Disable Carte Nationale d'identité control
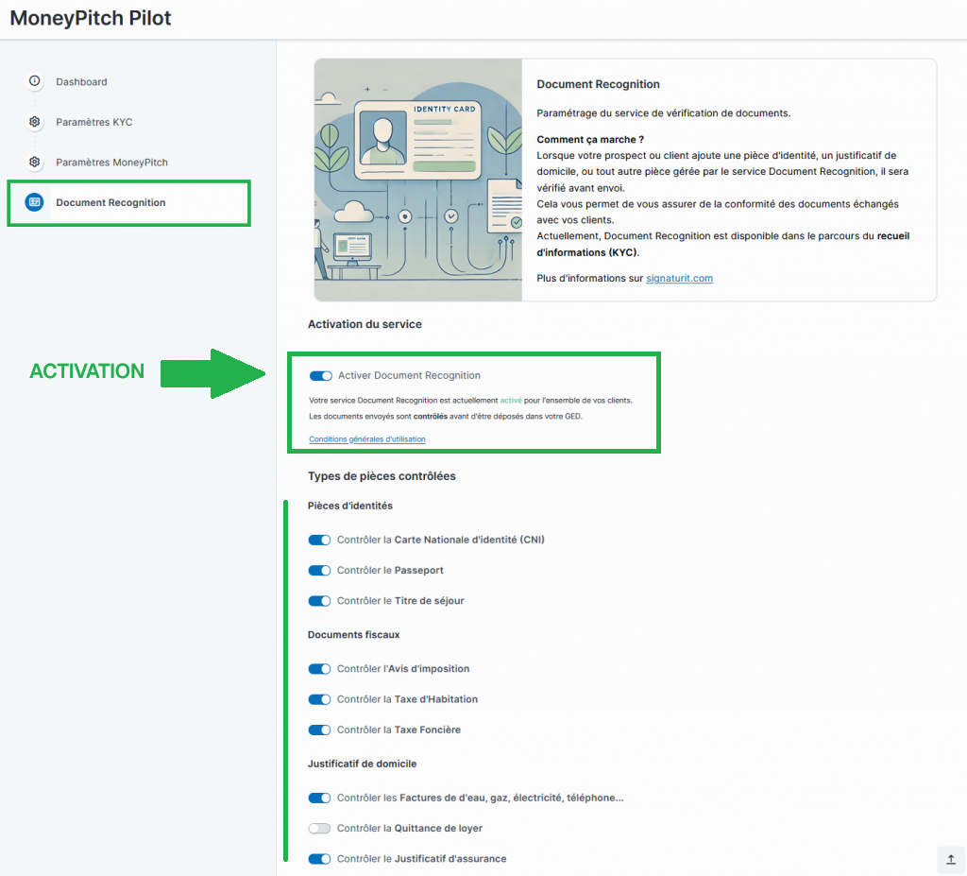The height and width of the screenshot is (876, 967). point(320,541)
